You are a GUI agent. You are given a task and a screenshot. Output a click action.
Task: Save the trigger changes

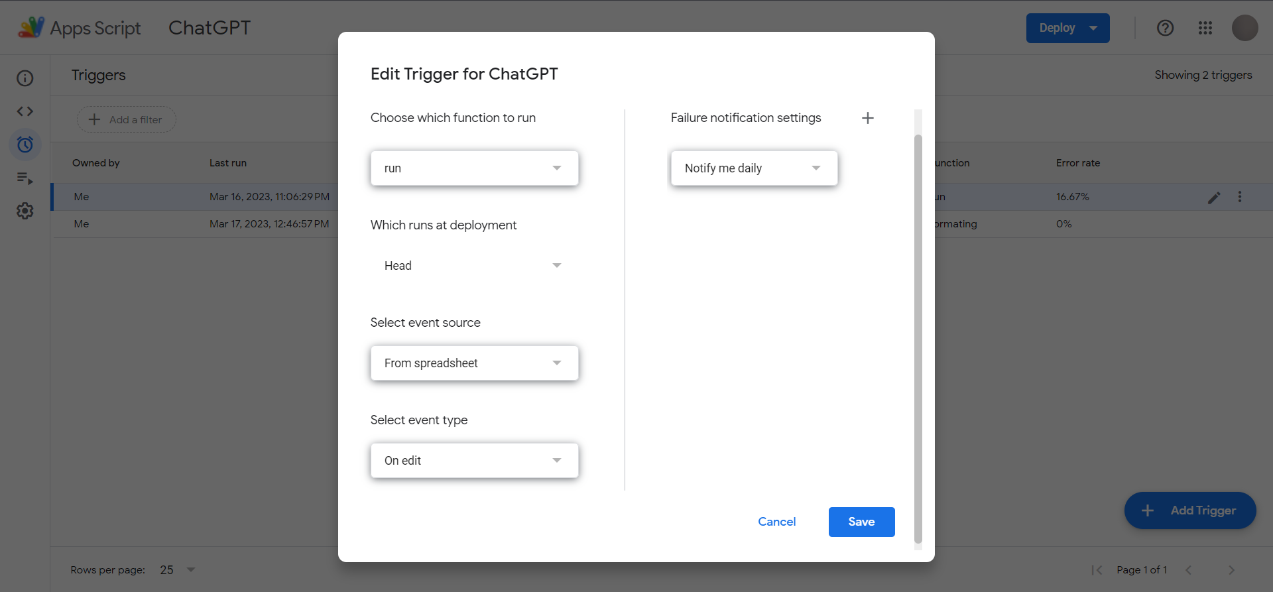coord(861,522)
